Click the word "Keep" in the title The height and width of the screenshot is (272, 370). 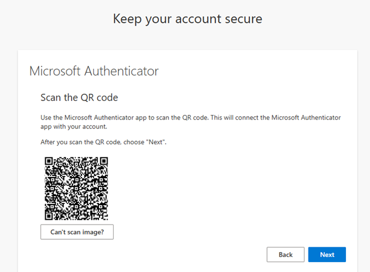coord(127,19)
